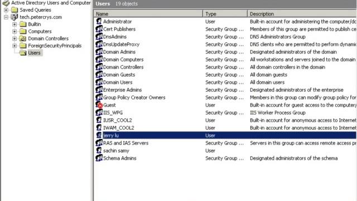Select the sachin samy user name
The height and width of the screenshot is (201, 357).
pos(116,151)
